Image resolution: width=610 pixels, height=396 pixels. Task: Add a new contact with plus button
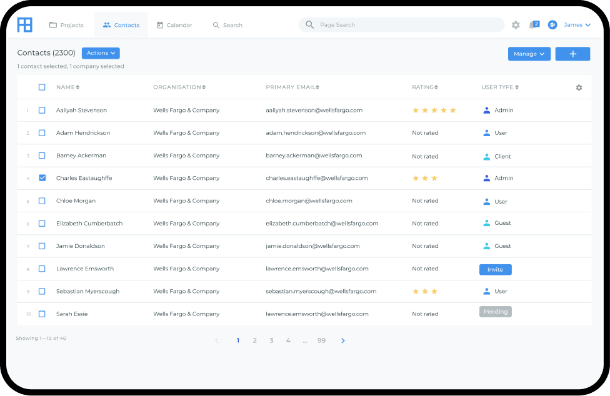point(572,54)
